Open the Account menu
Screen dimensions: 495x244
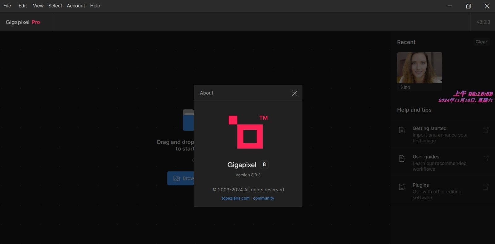point(76,6)
